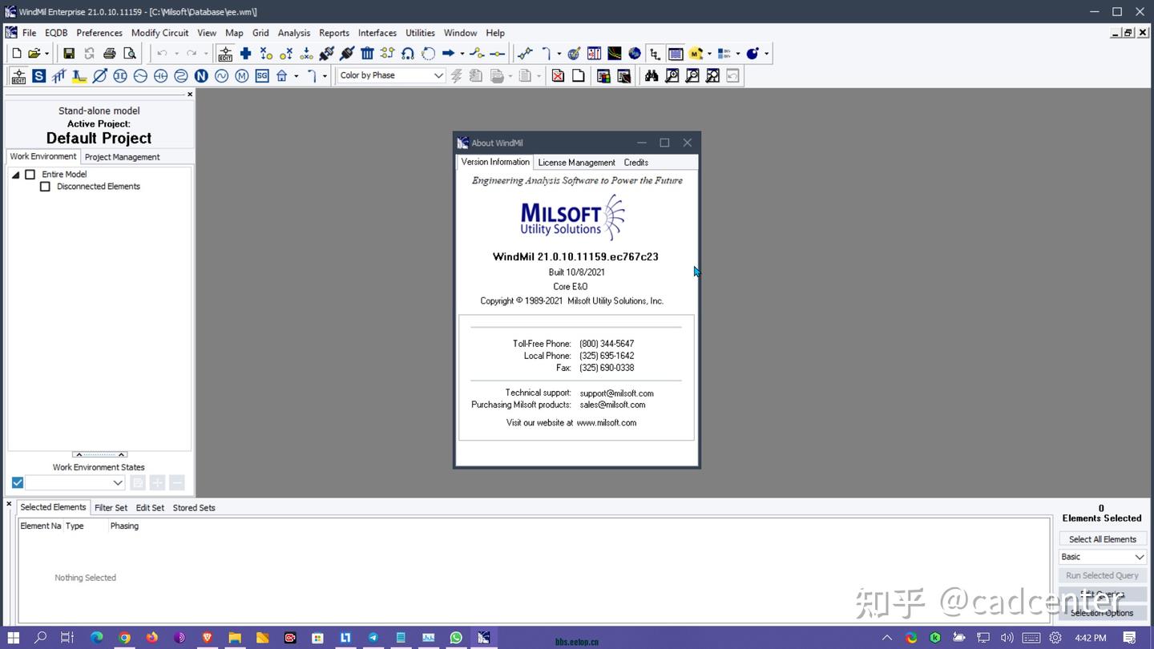The width and height of the screenshot is (1154, 649).
Task: Select the N node placement tool
Action: [x=200, y=75]
